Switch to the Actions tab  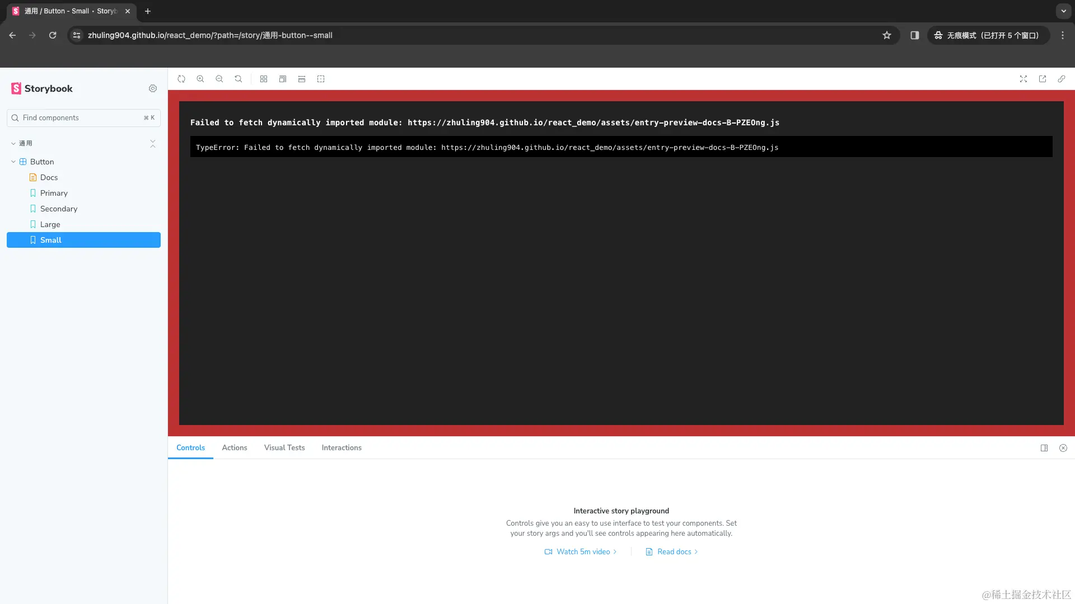pyautogui.click(x=234, y=447)
